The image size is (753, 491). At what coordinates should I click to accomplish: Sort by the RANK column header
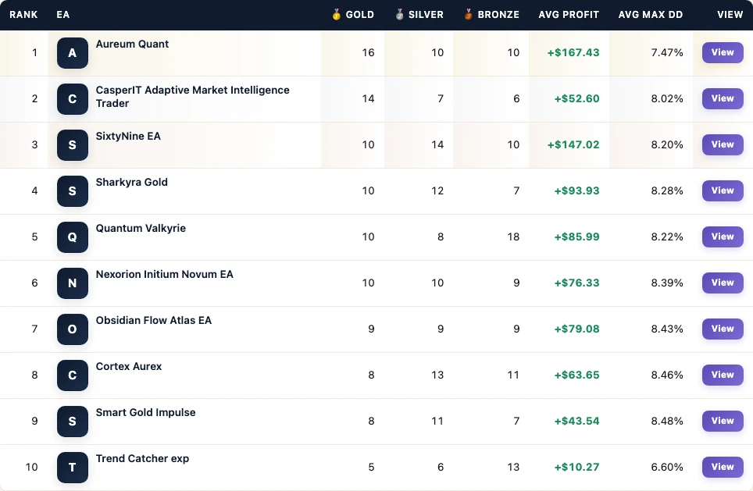click(x=23, y=15)
